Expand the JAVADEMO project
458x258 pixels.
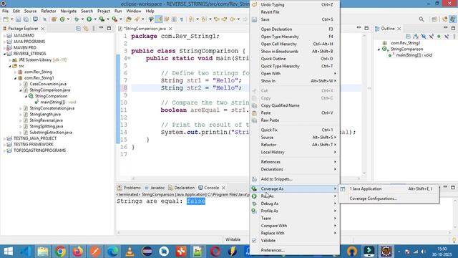[4, 35]
